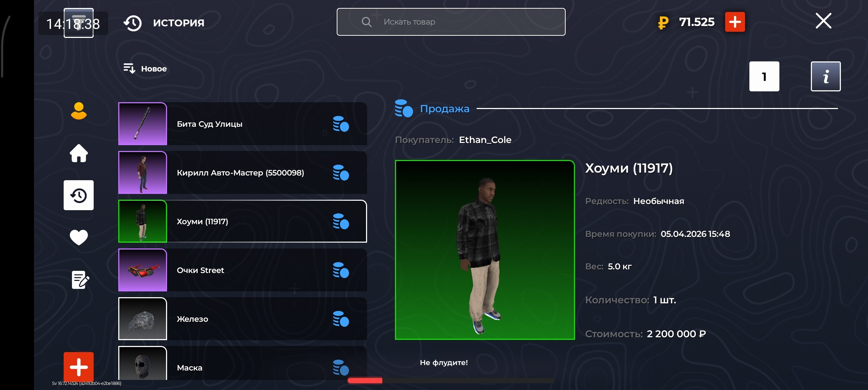Select the Хоуми (11917) list item

(242, 221)
